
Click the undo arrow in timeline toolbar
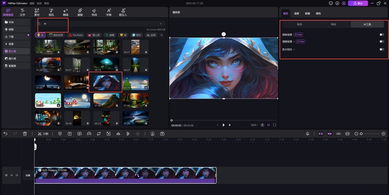point(5,133)
